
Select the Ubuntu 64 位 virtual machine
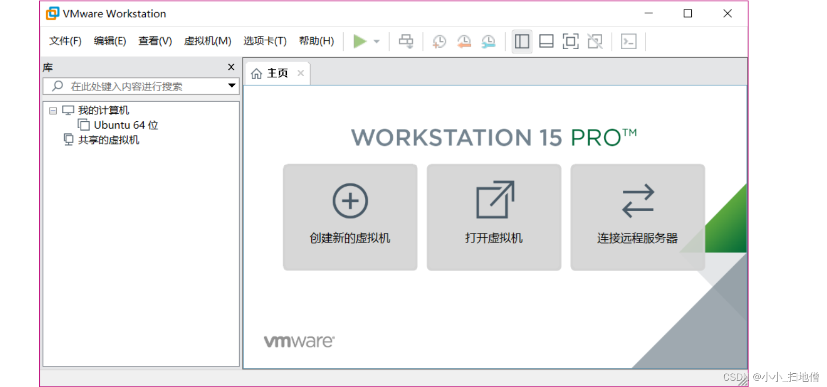[x=126, y=125]
